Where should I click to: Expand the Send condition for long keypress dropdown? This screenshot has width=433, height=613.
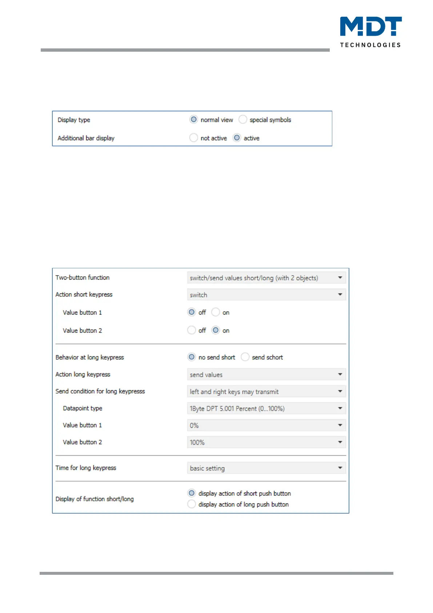point(266,392)
